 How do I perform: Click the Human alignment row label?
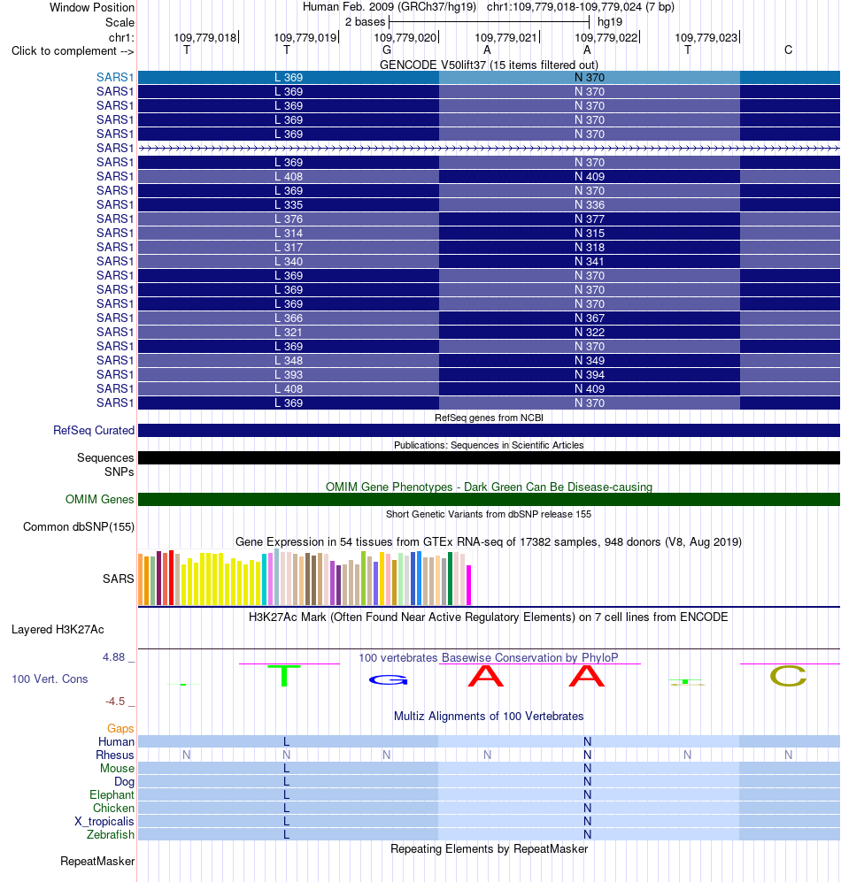pos(117,742)
